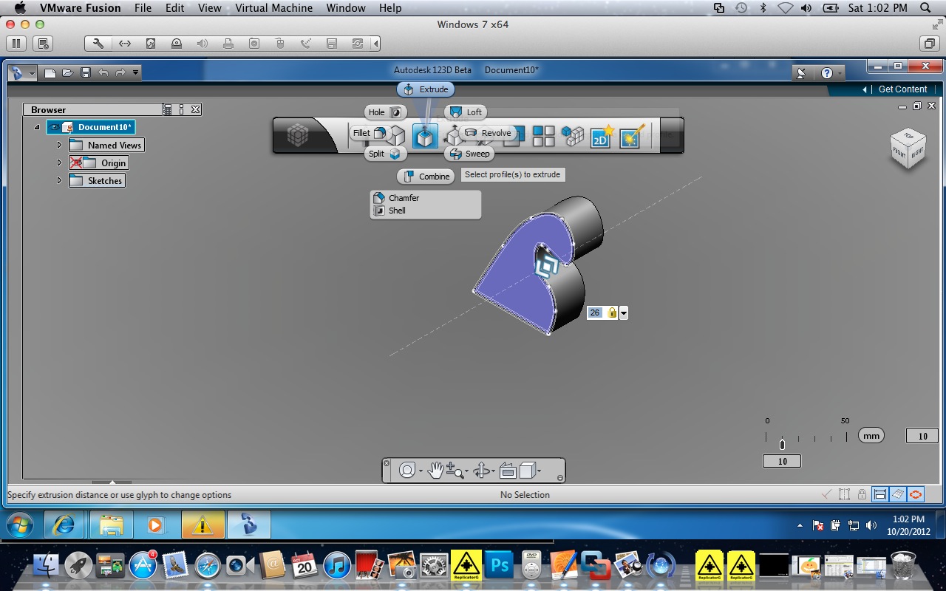Pick the Fillet tool
Screen dimensions: 946x591
pyautogui.click(x=370, y=133)
